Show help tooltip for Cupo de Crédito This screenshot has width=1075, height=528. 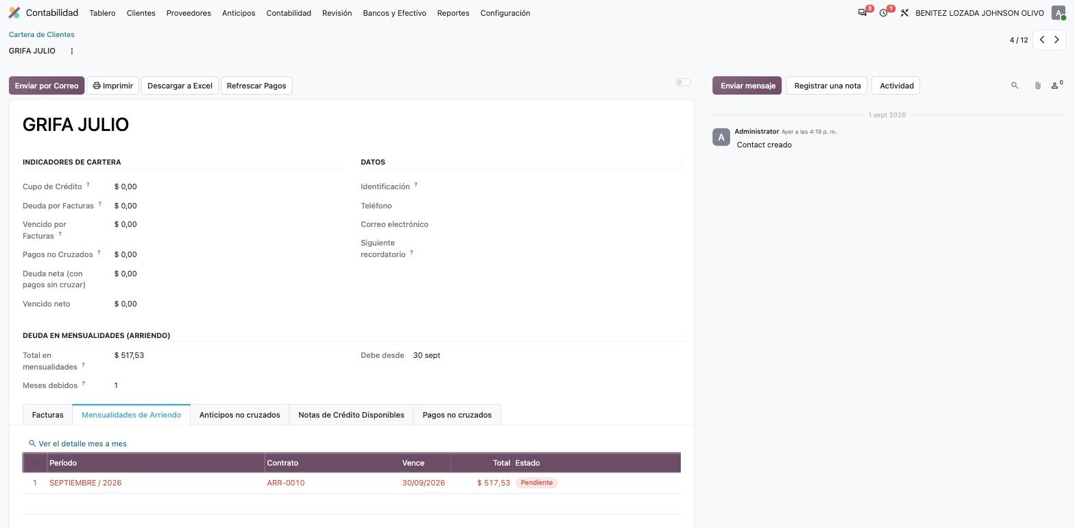(88, 184)
